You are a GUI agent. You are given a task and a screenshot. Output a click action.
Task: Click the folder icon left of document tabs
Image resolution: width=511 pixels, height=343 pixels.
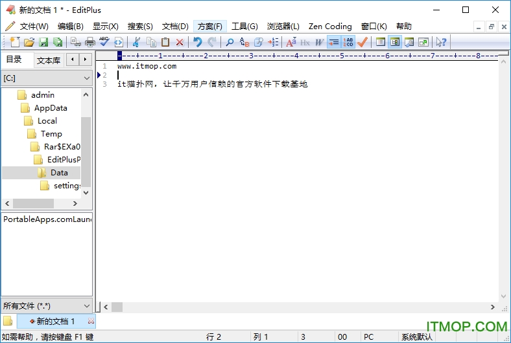(x=8, y=321)
